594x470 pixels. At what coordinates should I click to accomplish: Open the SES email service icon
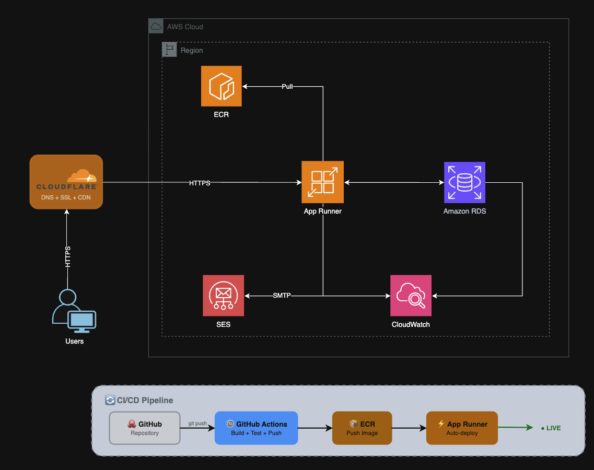point(223,296)
